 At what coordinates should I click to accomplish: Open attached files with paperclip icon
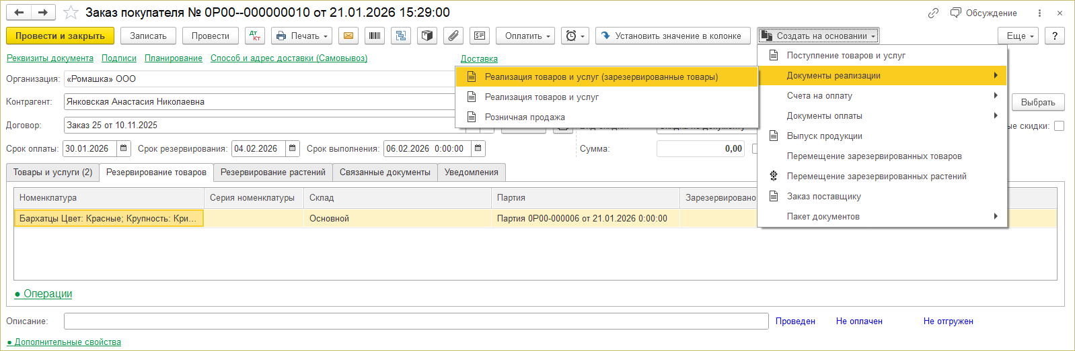tap(453, 36)
